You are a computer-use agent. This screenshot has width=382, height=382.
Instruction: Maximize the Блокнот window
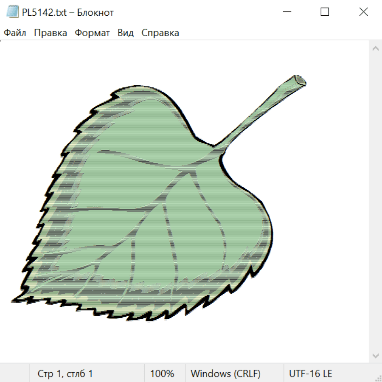(x=325, y=12)
